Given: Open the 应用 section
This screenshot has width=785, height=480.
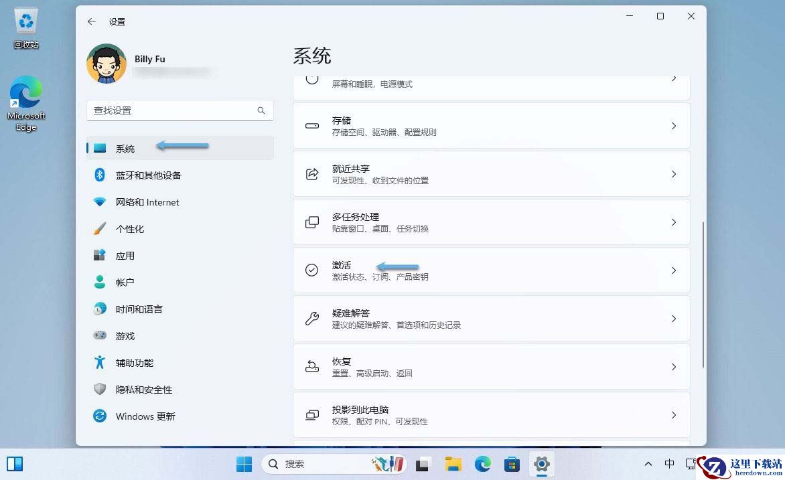Looking at the screenshot, I should pos(180,256).
